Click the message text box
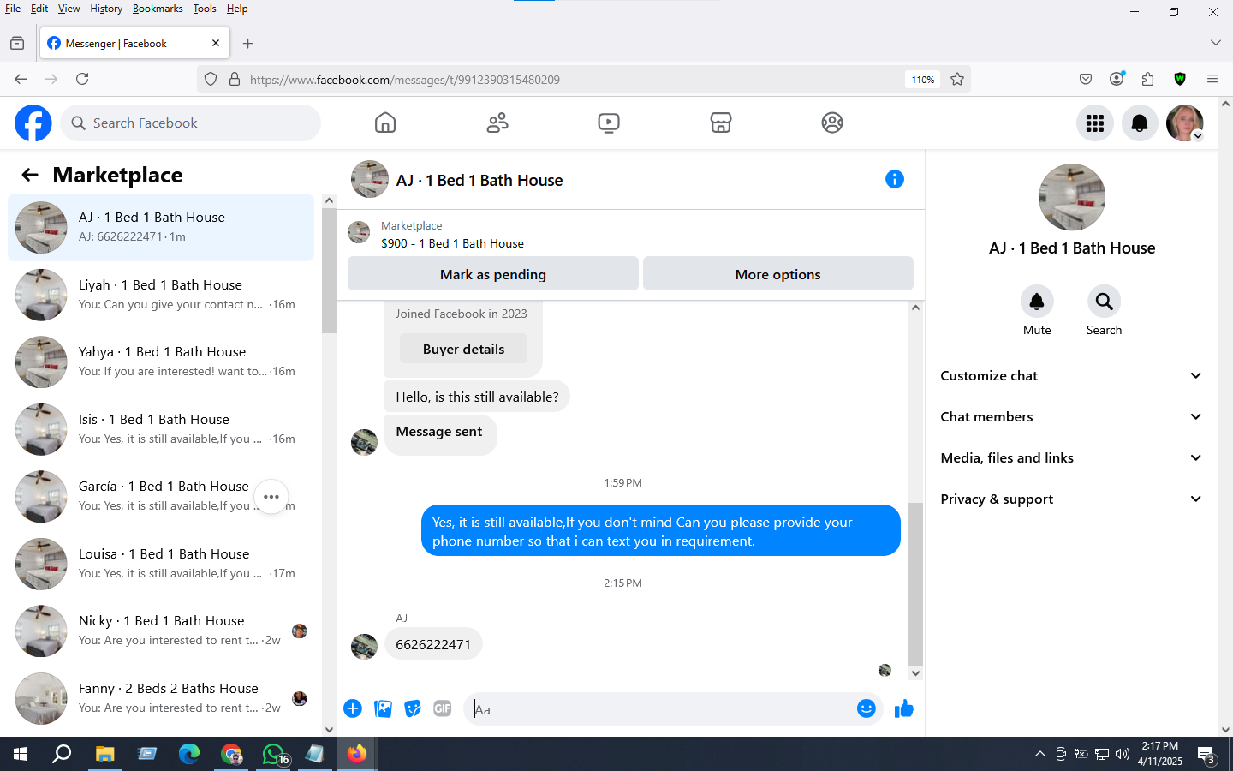Image resolution: width=1233 pixels, height=771 pixels. point(659,709)
